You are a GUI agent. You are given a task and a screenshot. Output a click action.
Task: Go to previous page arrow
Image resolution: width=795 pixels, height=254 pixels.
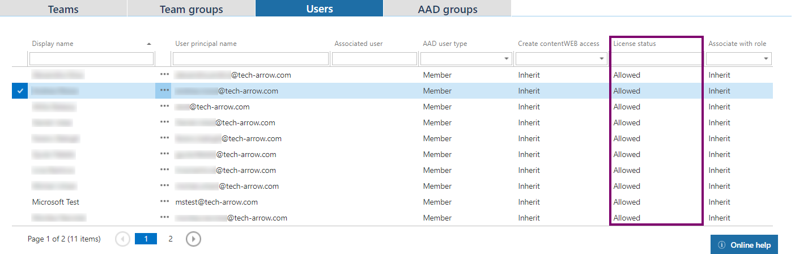122,239
